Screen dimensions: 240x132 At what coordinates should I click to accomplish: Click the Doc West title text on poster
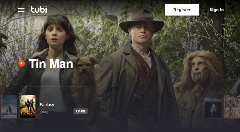pyautogui.click(x=232, y=102)
